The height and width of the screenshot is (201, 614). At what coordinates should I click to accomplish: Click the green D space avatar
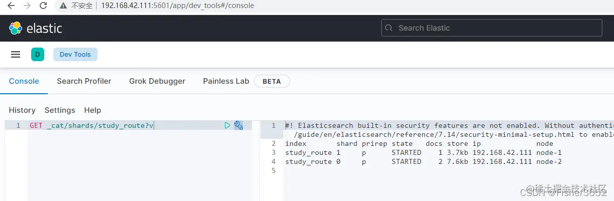click(38, 55)
